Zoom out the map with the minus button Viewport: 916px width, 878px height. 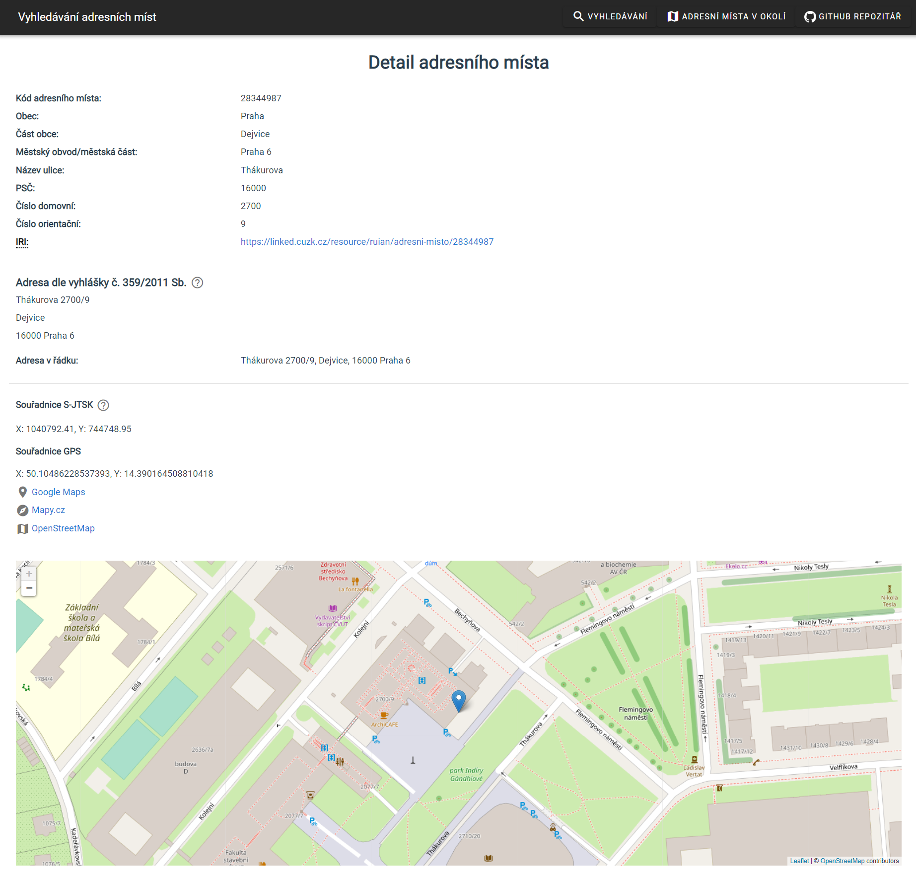tap(29, 588)
